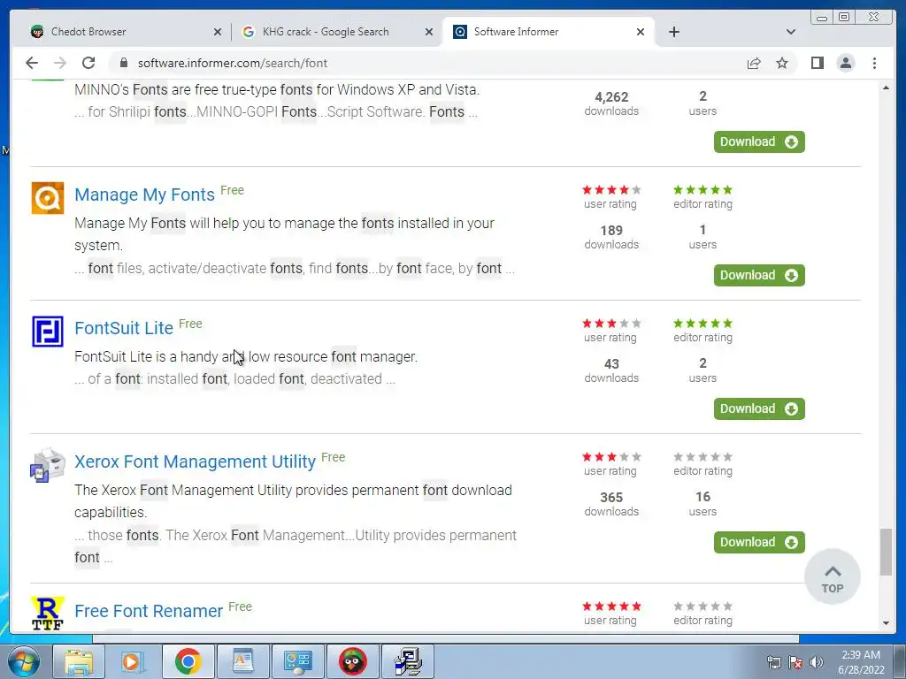Expand the tab search dropdown
Screen dimensions: 906x679
click(x=791, y=32)
